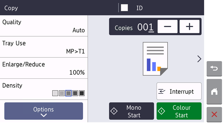Open the Enlarge/Reduce 100% setting
Image resolution: width=223 pixels, height=123 pixels.
(x=44, y=68)
